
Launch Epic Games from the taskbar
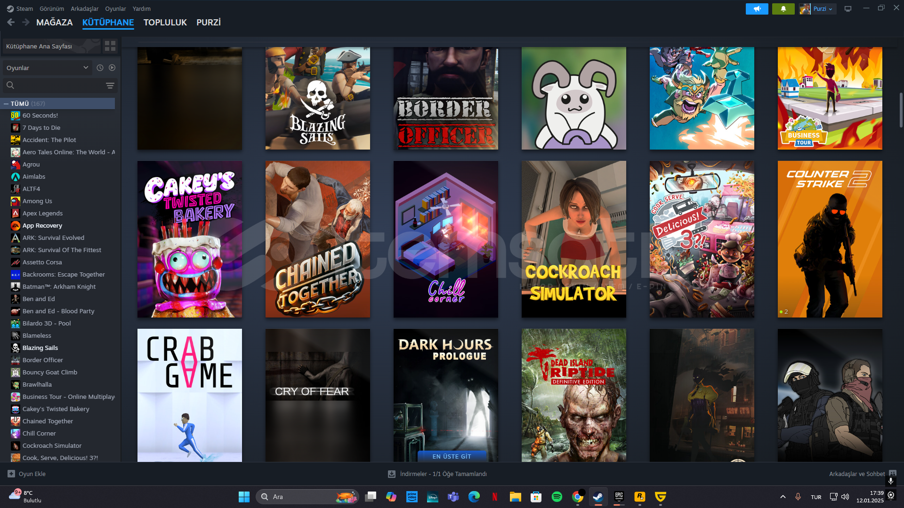(x=619, y=497)
